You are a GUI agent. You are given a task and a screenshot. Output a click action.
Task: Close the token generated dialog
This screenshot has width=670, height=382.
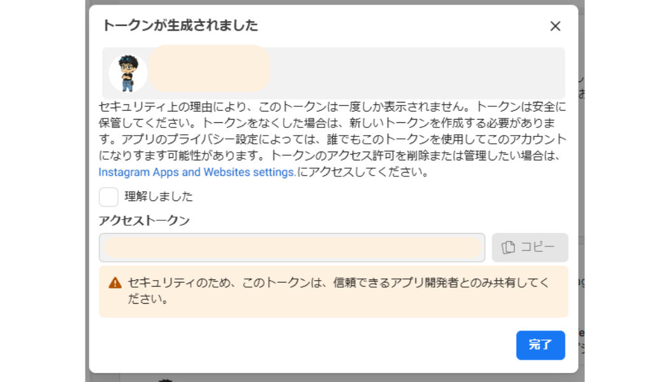555,26
